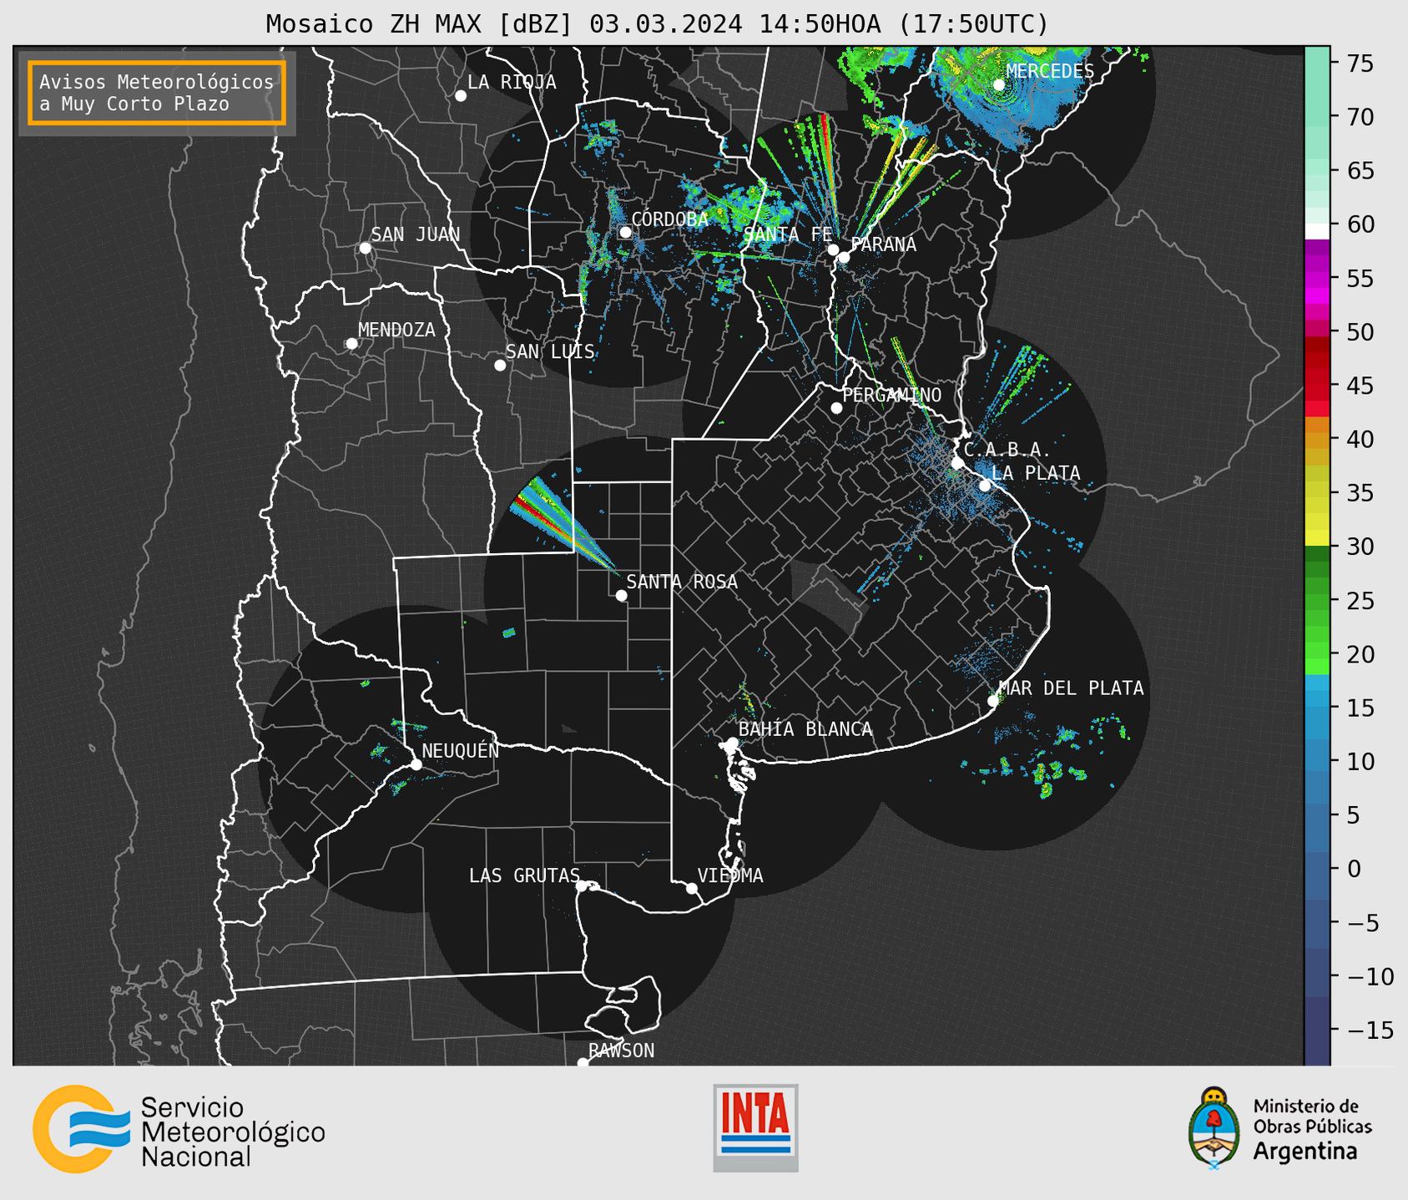Click the Avisos Meteorológicos a Muy Corto Plazo box

point(157,93)
